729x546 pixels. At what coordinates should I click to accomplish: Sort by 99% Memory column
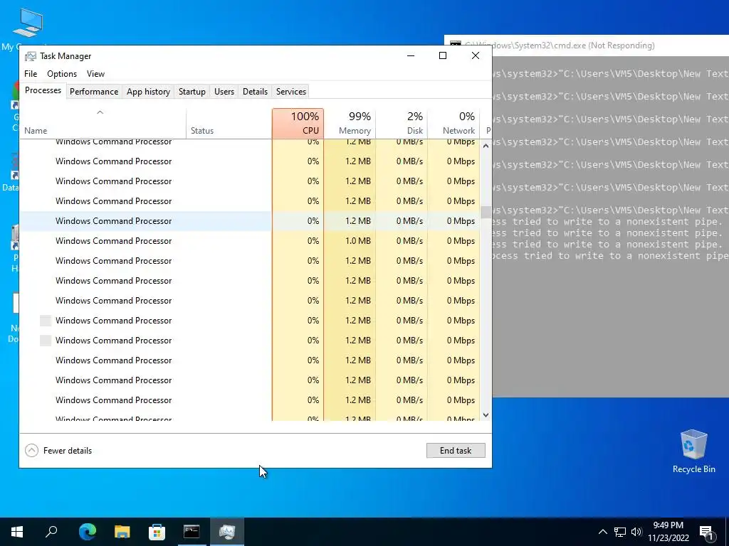pyautogui.click(x=350, y=124)
